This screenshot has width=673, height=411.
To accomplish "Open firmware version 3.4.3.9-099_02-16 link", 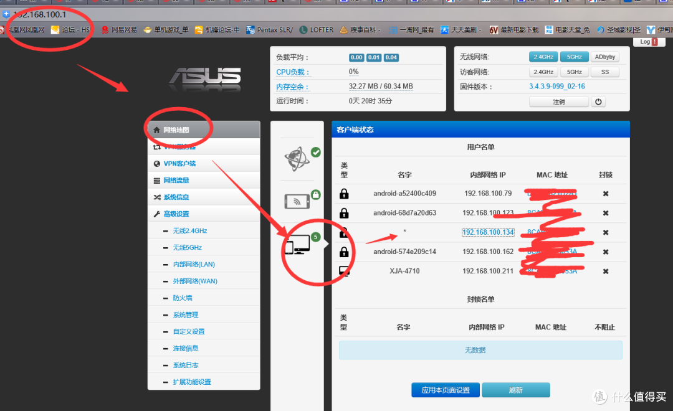I will [556, 86].
